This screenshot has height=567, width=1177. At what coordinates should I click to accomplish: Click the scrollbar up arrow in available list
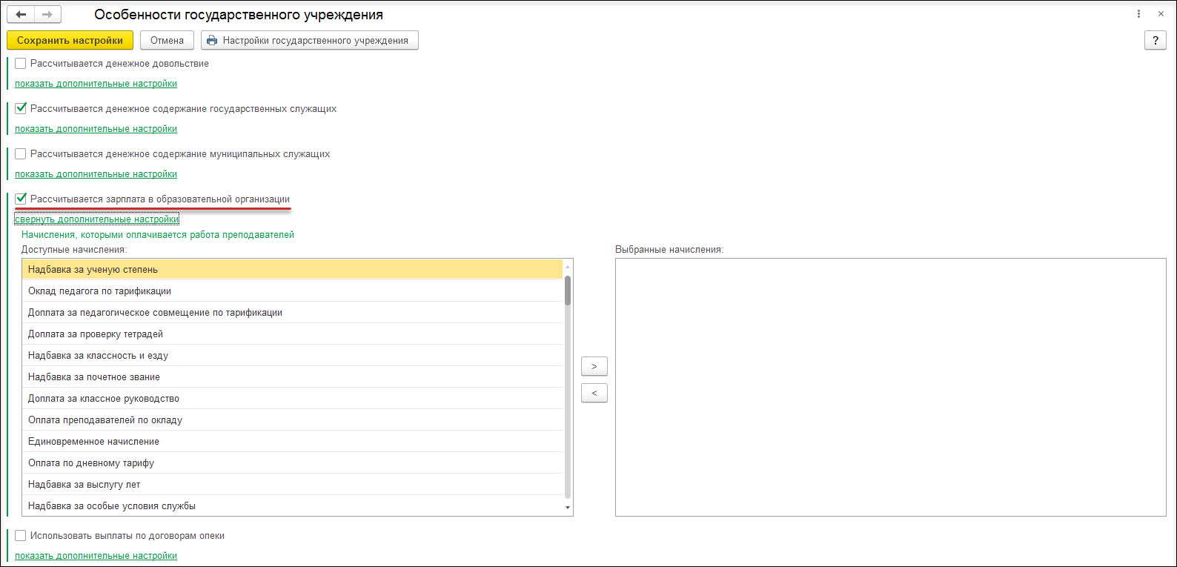point(568,267)
